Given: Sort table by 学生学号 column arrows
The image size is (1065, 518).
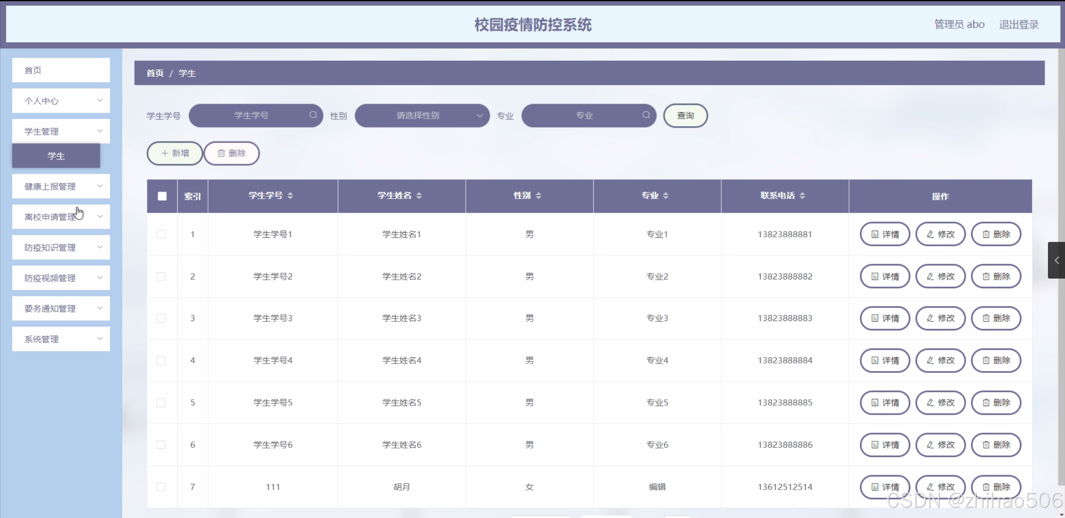Looking at the screenshot, I should point(290,195).
